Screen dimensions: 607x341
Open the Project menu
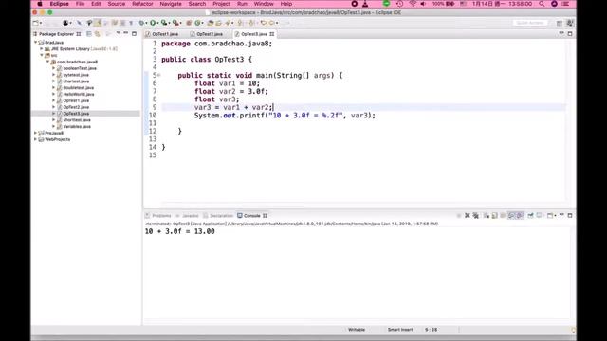(221, 4)
